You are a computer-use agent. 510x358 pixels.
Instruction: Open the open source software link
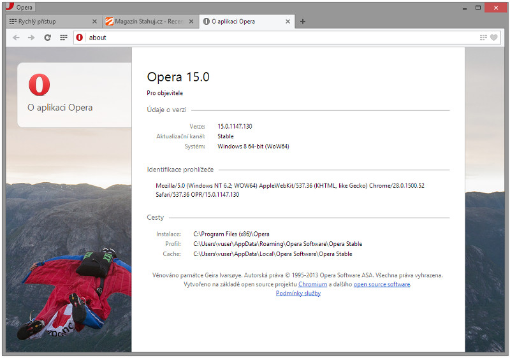click(x=381, y=284)
